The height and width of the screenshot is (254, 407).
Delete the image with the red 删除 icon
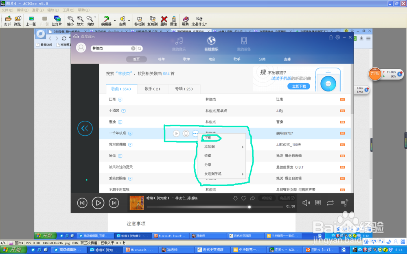pyautogui.click(x=164, y=20)
